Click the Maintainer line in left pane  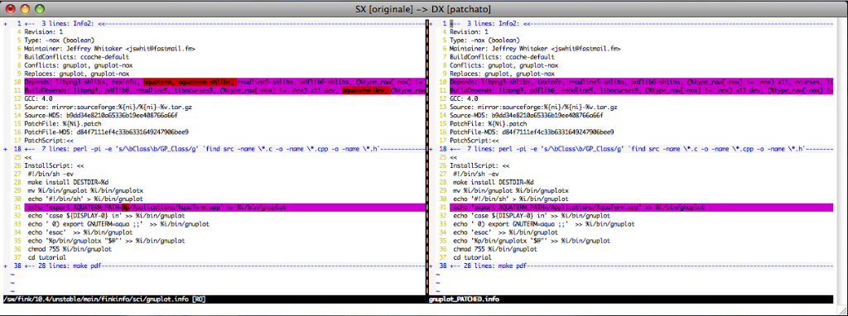click(110, 49)
